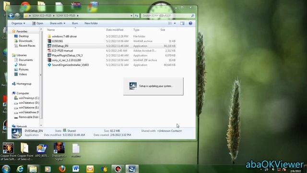Open the address bar history dropdown
Image resolution: width=307 pixels, height=173 pixels.
coord(131,16)
